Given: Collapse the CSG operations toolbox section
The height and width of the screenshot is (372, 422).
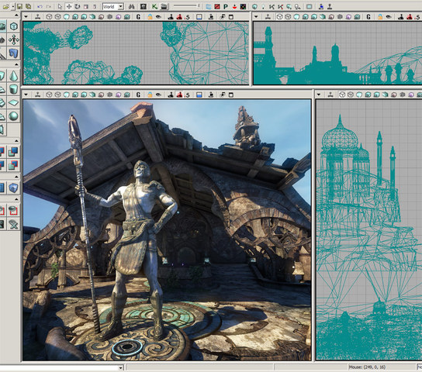Looking at the screenshot, I should [16, 140].
